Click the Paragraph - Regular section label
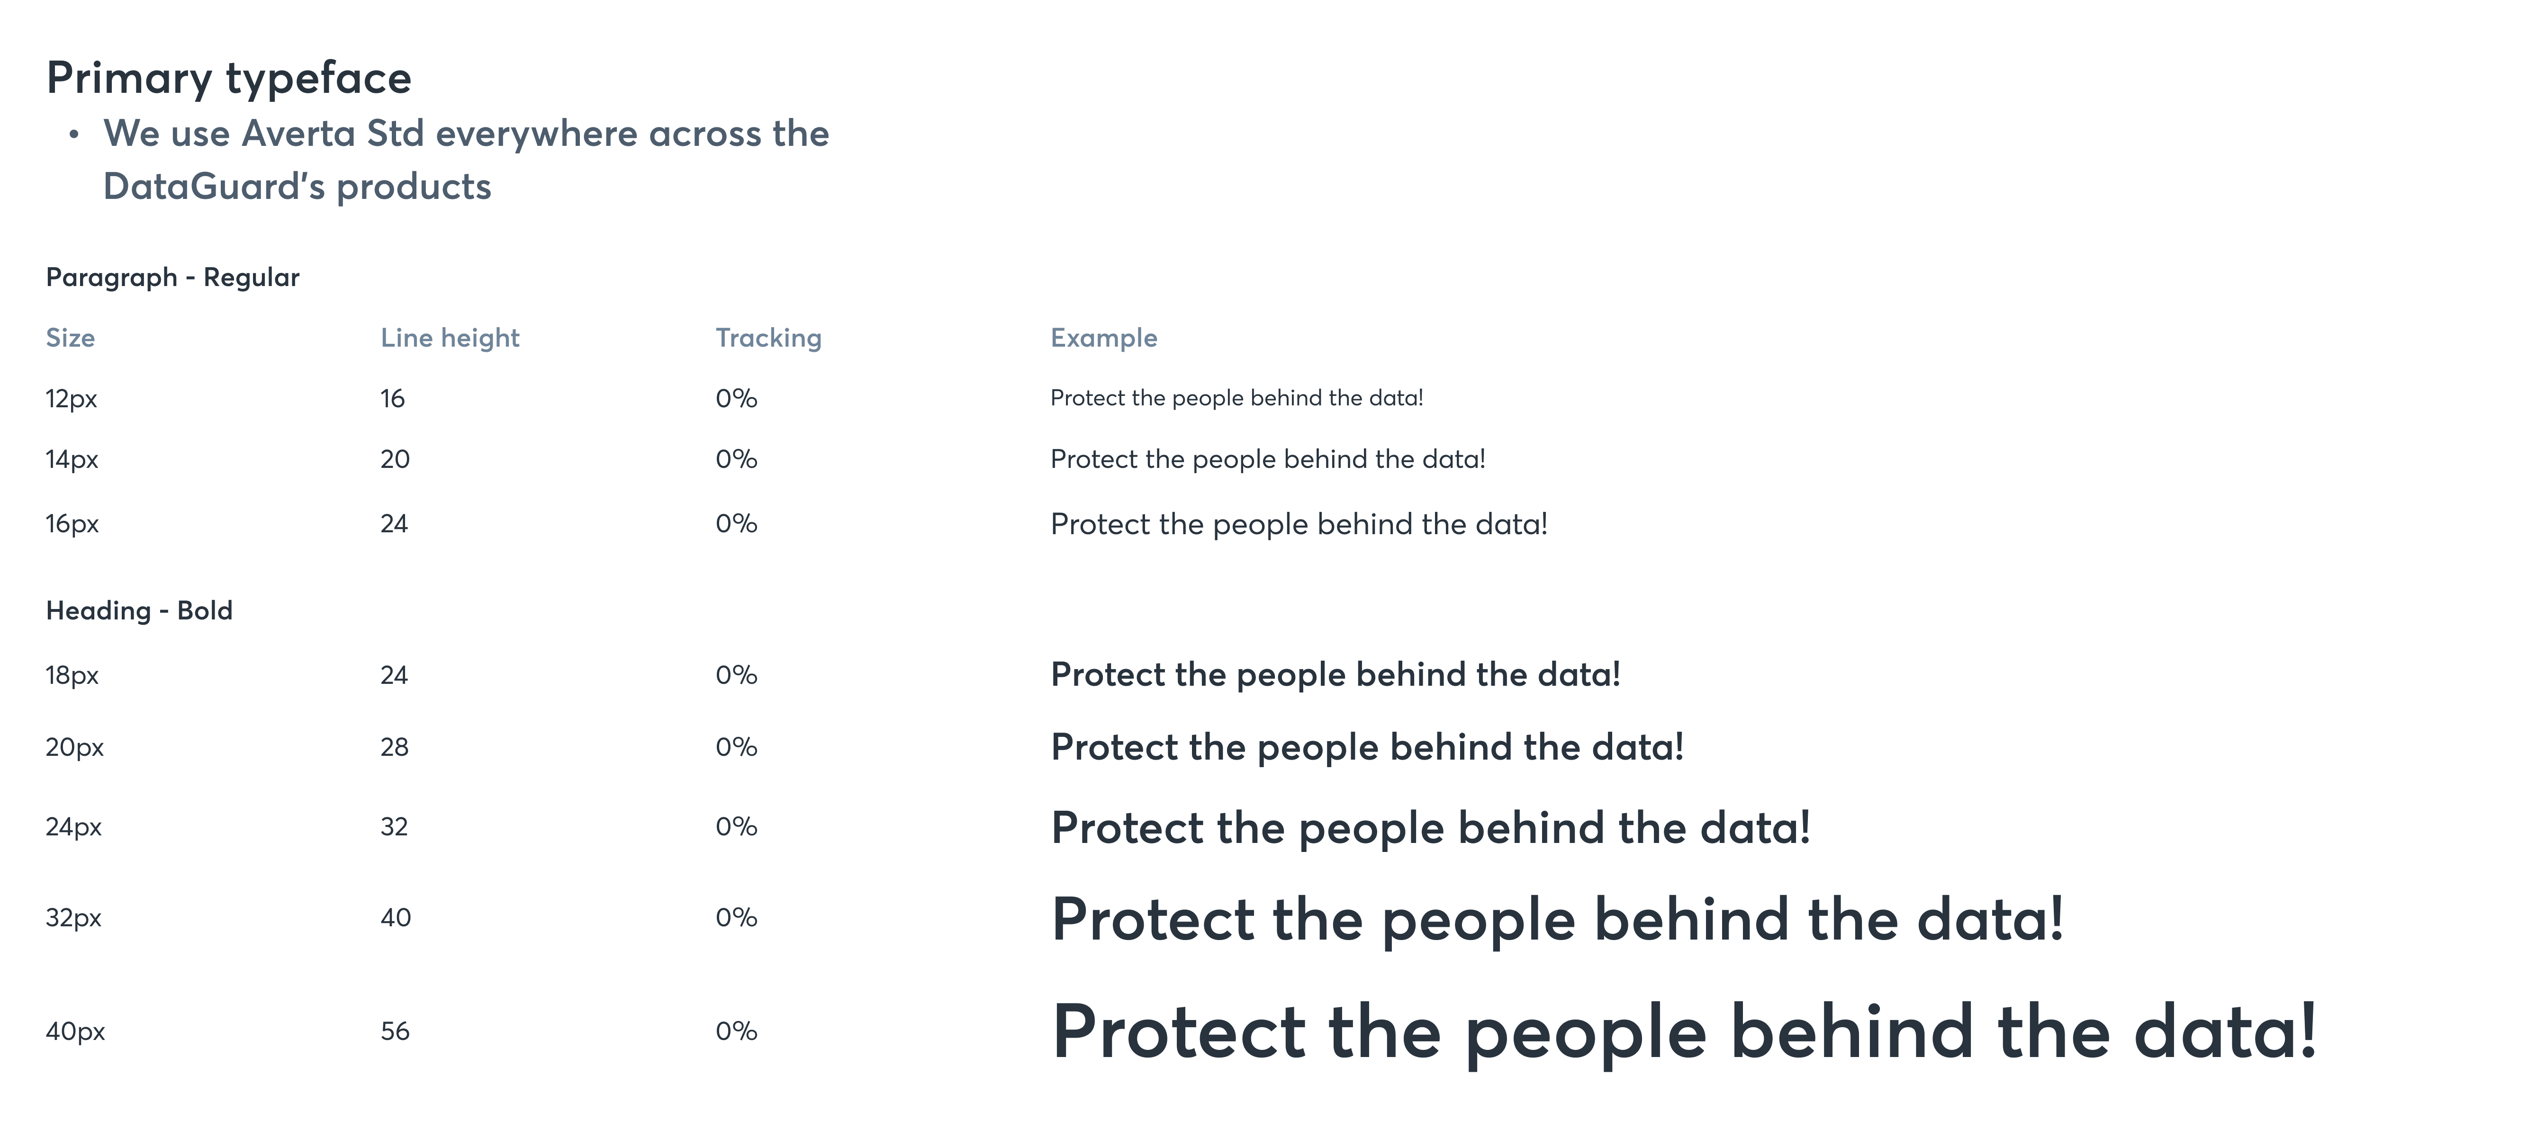The image size is (2545, 1129). point(172,278)
